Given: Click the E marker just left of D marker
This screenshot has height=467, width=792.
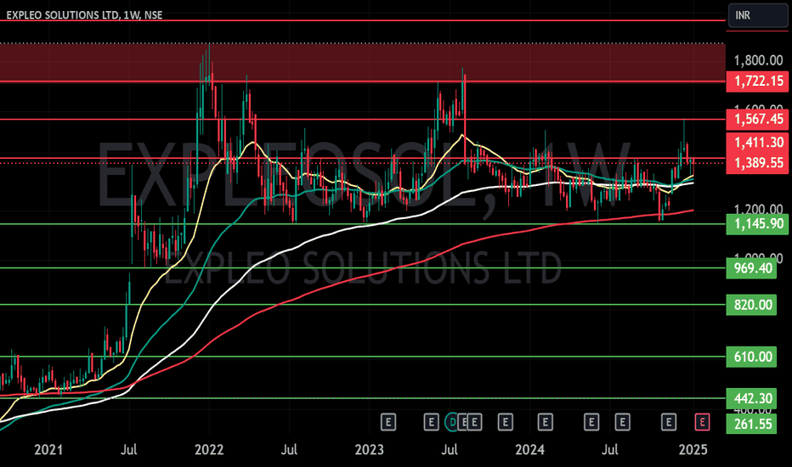Looking at the screenshot, I should 431,422.
